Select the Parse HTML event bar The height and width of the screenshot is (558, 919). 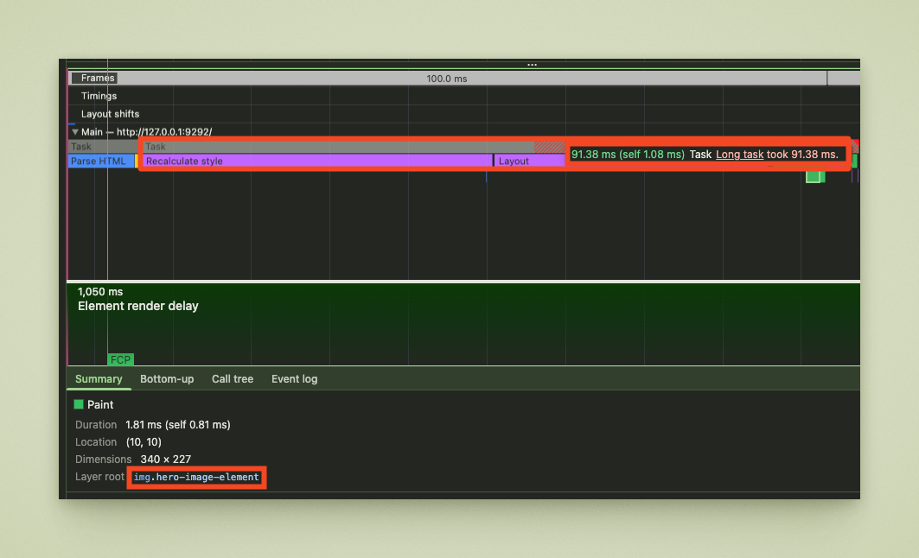pyautogui.click(x=98, y=161)
